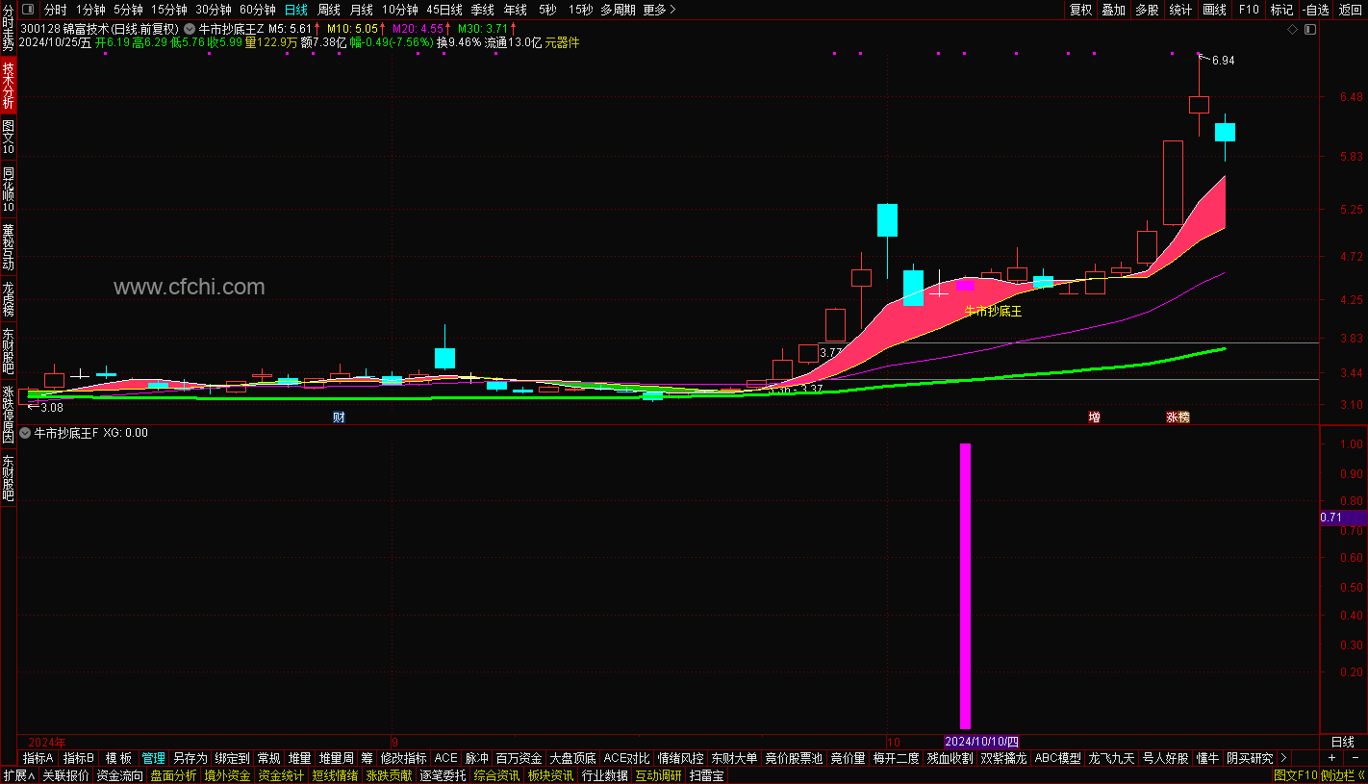Toggle the right sidebar panel icon

click(x=1310, y=30)
